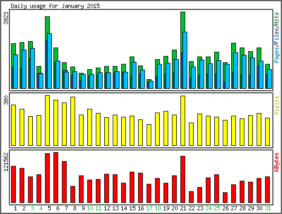Select the yellow visits bar for day 1
This screenshot has height=214, width=282.
13,125
